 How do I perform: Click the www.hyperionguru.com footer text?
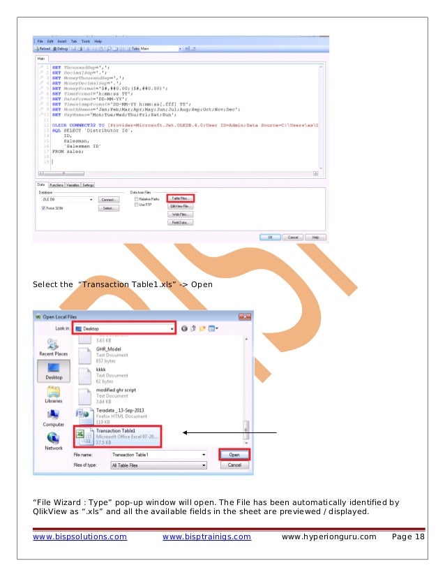tap(329, 537)
